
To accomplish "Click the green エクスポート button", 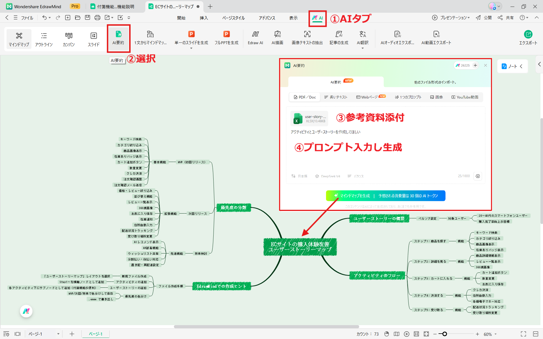I will coord(528,38).
